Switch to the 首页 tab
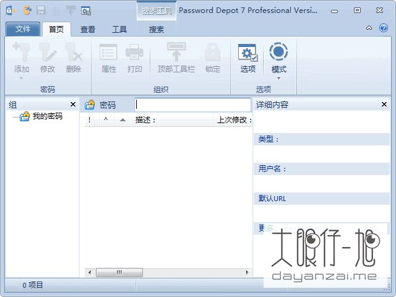The image size is (396, 297). [56, 29]
